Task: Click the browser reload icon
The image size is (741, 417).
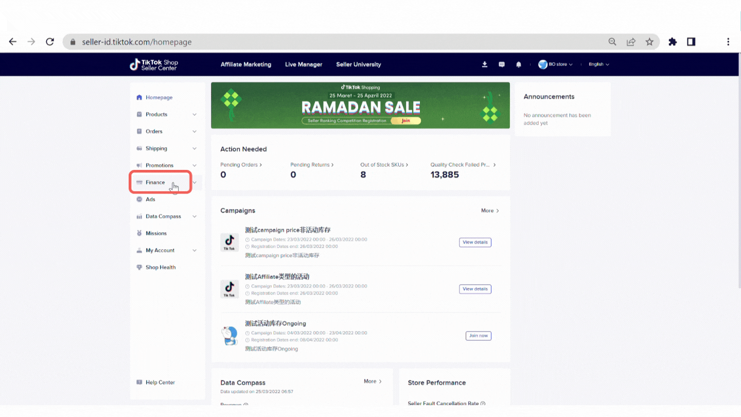Action: point(50,42)
